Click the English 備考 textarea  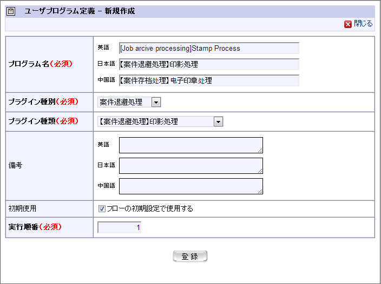click(190, 145)
